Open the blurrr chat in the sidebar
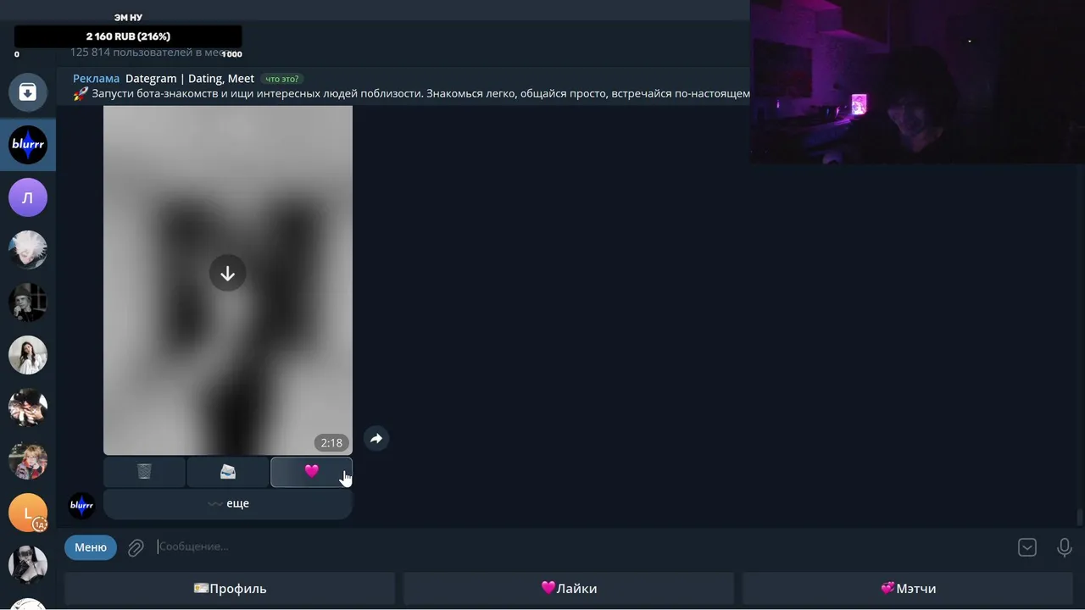The height and width of the screenshot is (610, 1085). point(28,145)
